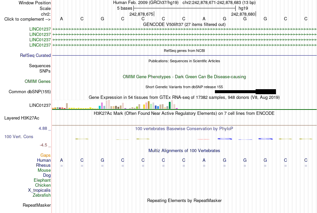This screenshot has width=317, height=213.
Task: Click the chr2: ruler label
Action: [46, 14]
